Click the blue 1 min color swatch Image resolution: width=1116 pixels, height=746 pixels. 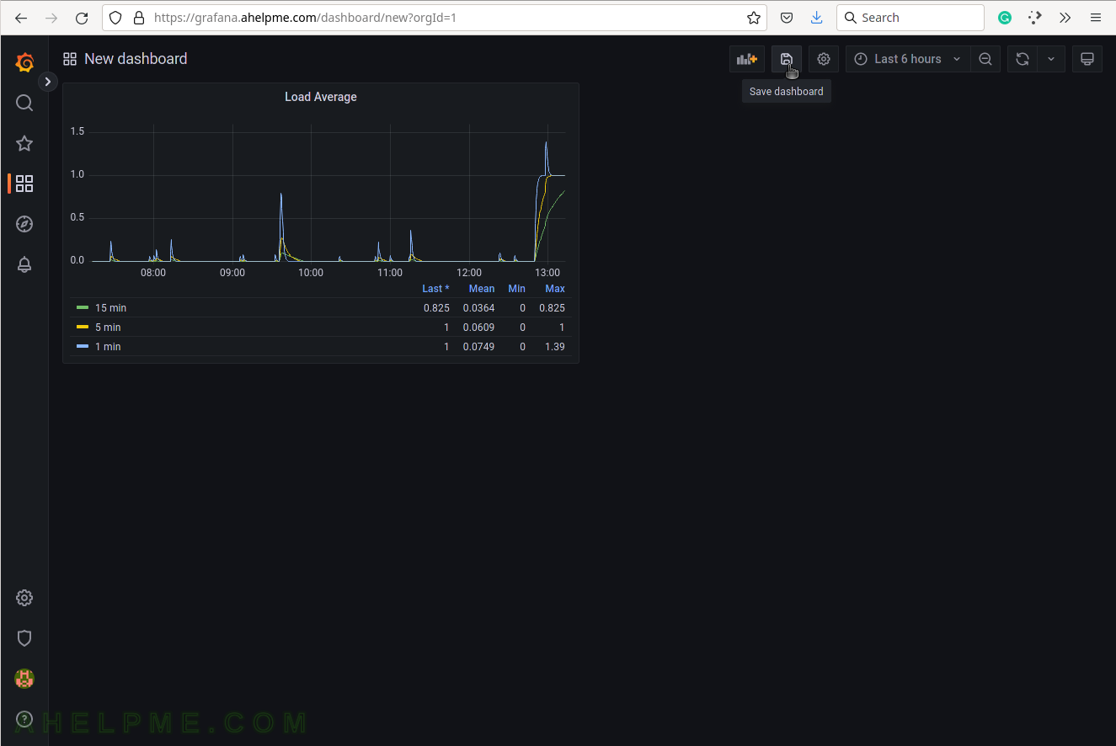[83, 347]
